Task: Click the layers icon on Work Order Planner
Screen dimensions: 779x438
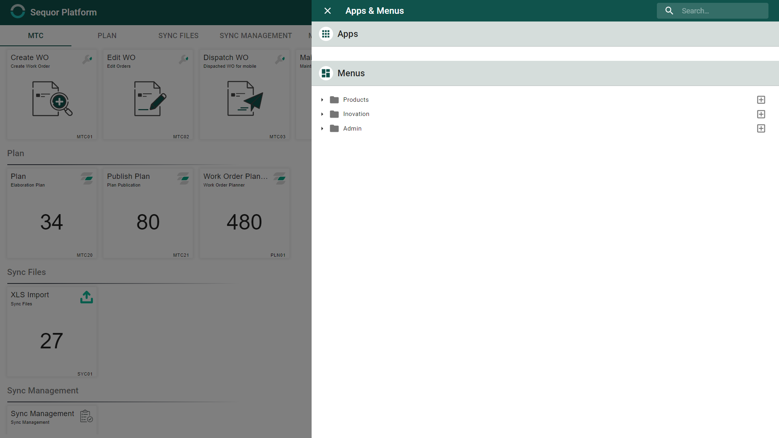Action: click(280, 178)
